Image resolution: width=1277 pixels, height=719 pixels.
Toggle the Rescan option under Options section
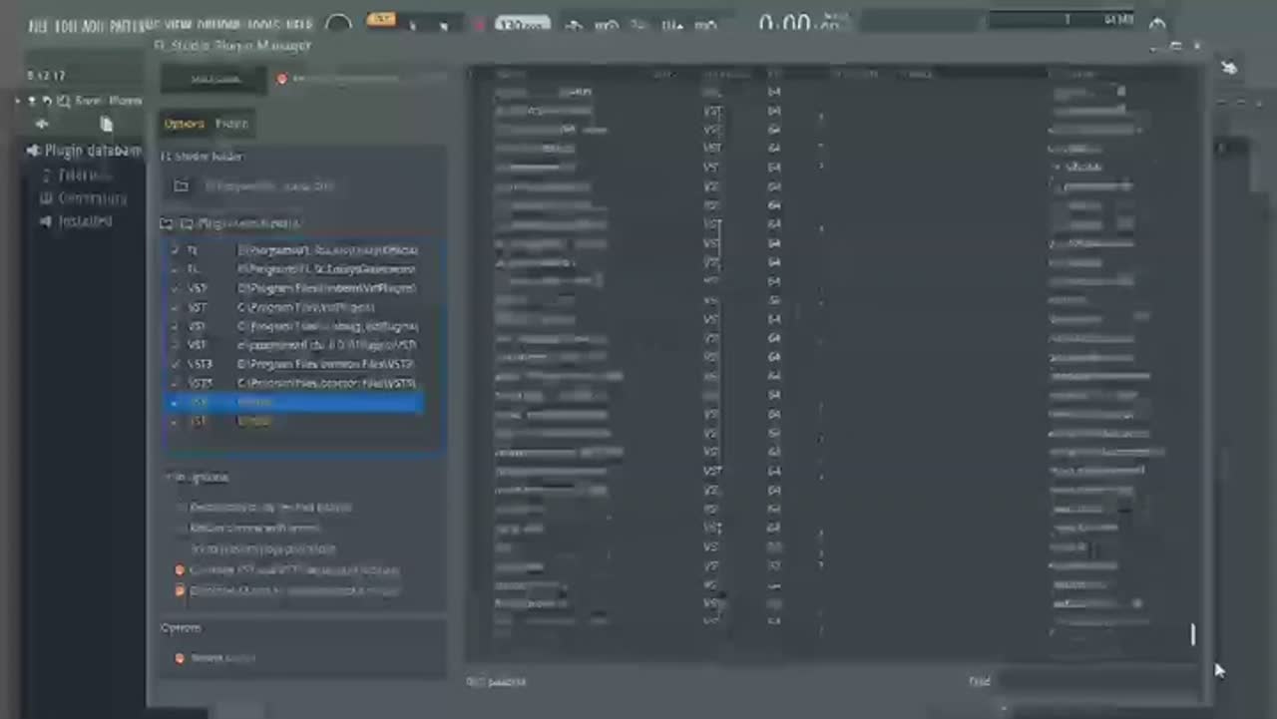tap(180, 658)
